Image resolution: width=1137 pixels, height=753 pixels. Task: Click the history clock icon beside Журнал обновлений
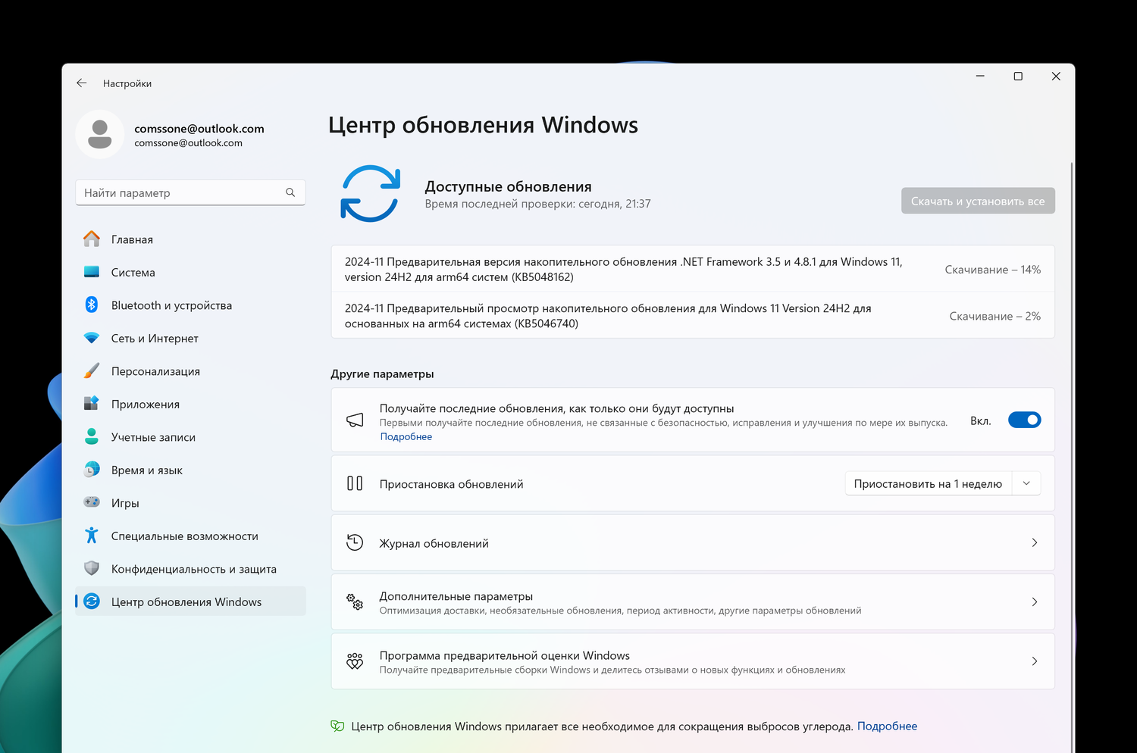(x=355, y=542)
